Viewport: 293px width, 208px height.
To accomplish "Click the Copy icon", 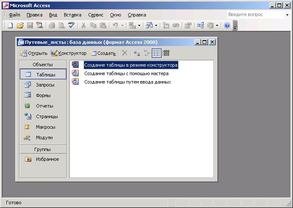I will pos(93,25).
